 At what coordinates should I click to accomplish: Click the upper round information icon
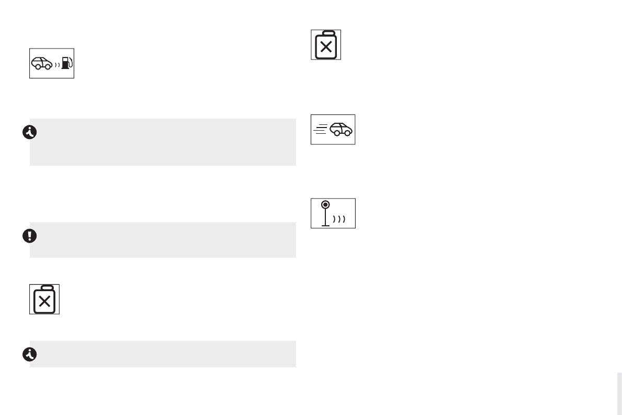point(29,133)
